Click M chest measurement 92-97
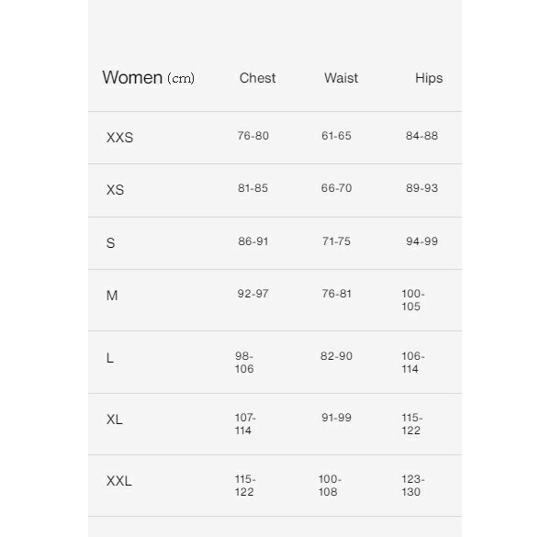The height and width of the screenshot is (537, 551). point(253,294)
